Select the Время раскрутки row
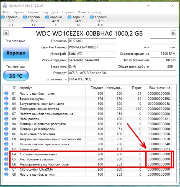 tap(87, 99)
